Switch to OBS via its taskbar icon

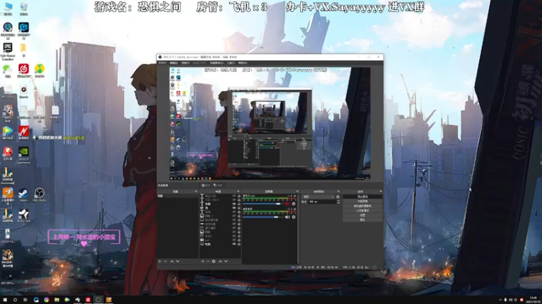[98, 300]
